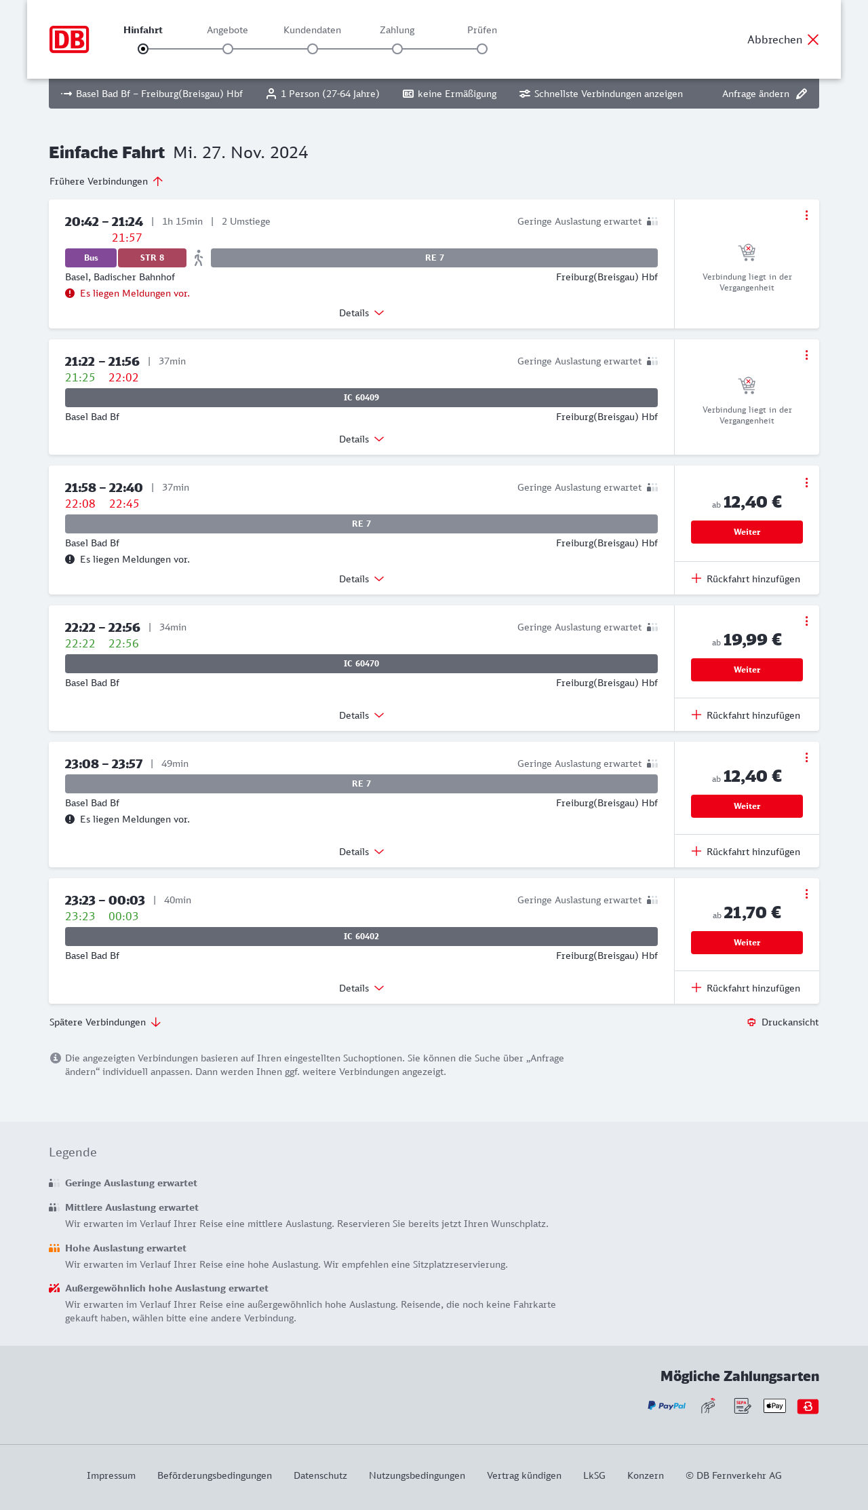Select the Angebote step in the progress bar
Screen dimensions: 868x1510
click(x=228, y=49)
